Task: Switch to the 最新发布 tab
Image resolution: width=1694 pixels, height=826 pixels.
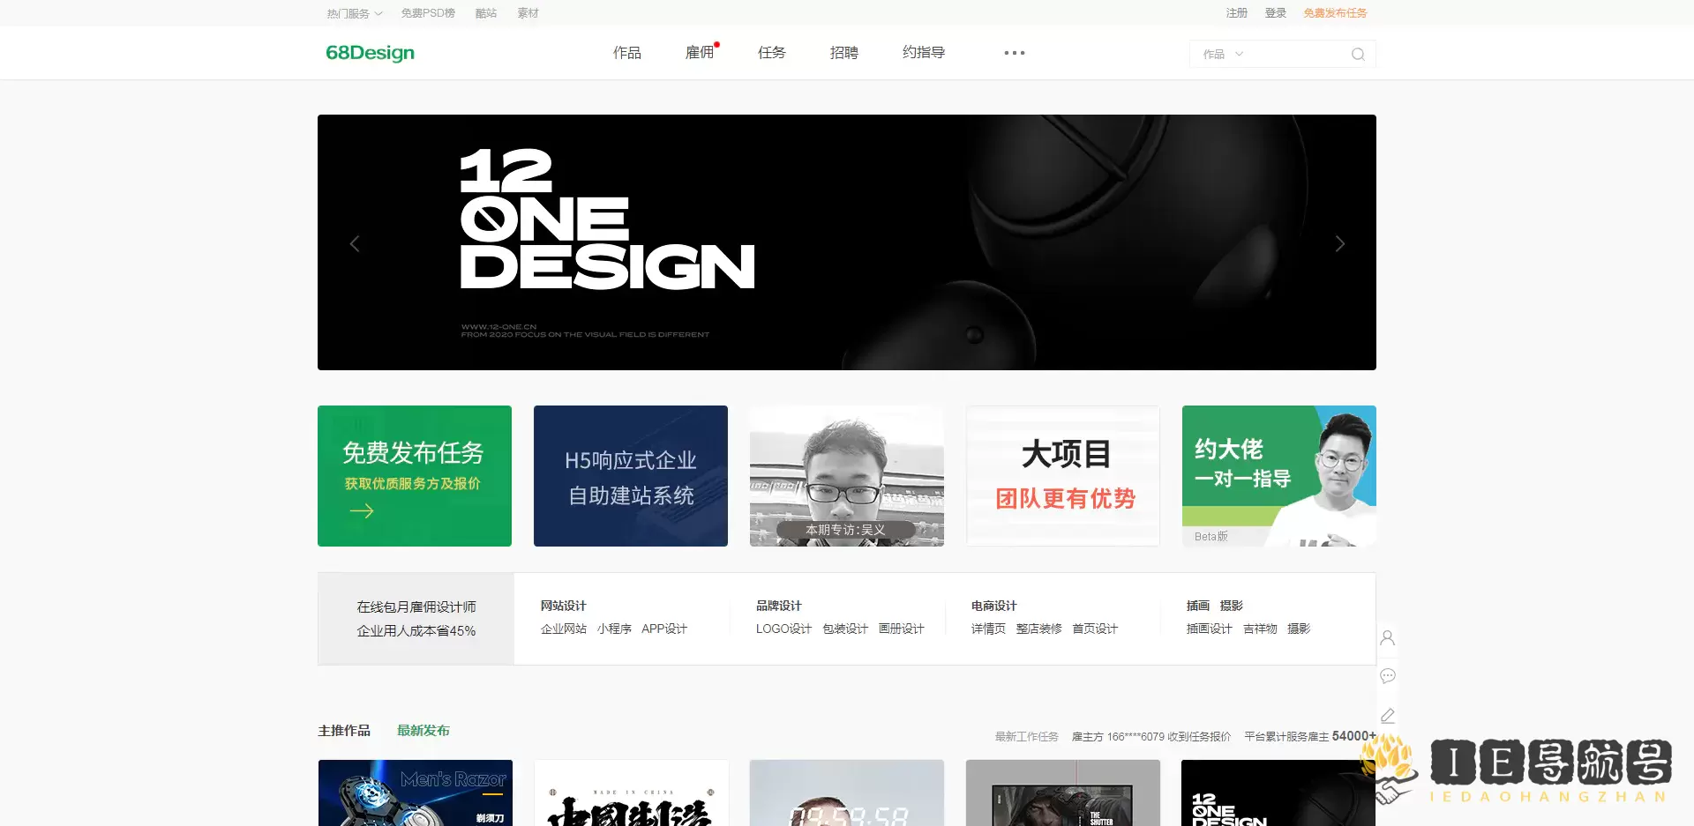Action: pos(423,730)
